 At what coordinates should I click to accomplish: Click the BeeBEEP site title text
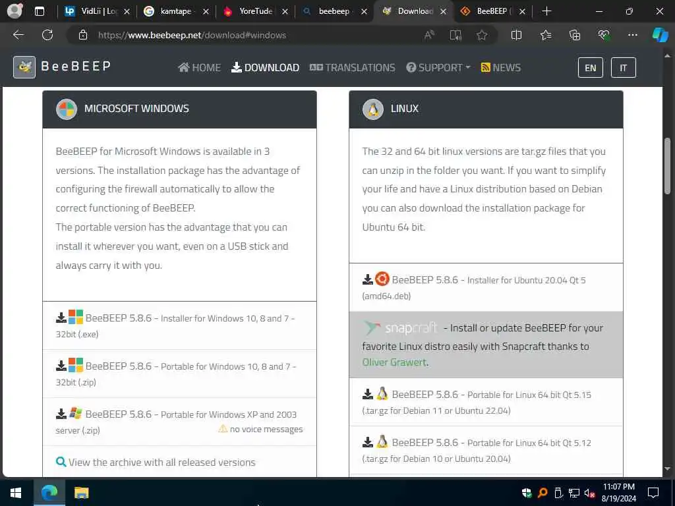(x=76, y=67)
